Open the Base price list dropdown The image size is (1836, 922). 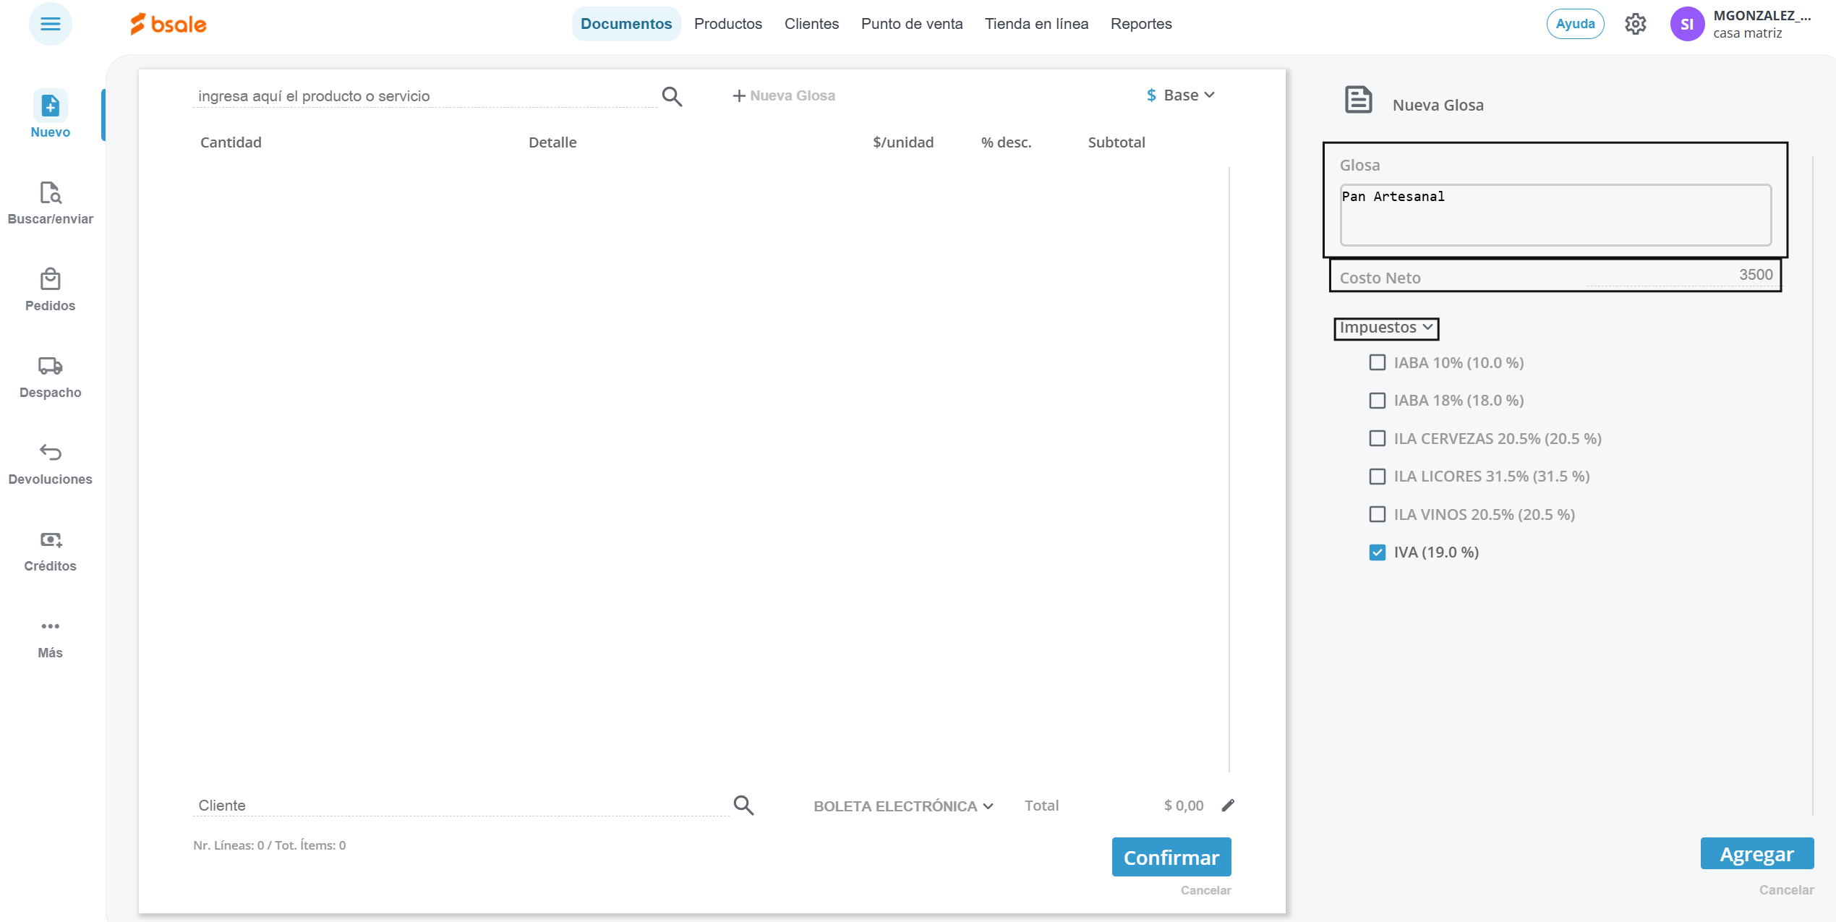[x=1181, y=95]
